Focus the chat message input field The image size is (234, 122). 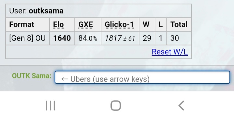click(x=142, y=77)
